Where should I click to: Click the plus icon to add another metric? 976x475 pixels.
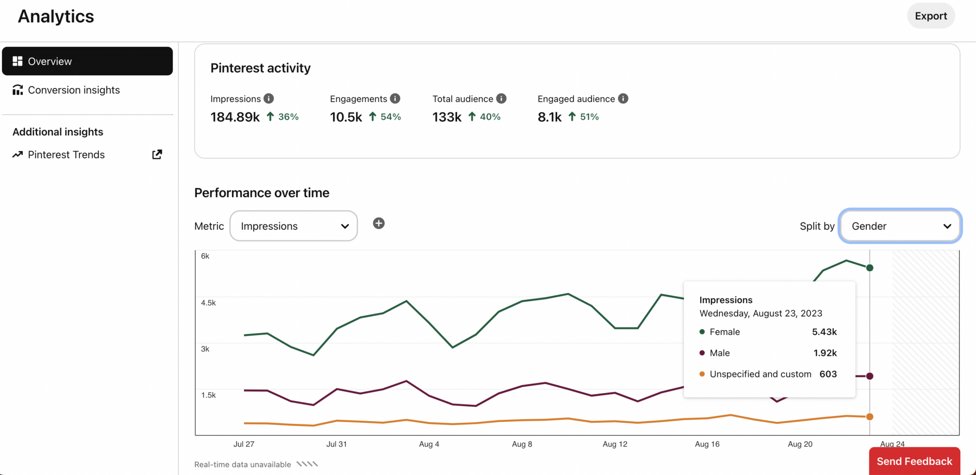click(379, 223)
